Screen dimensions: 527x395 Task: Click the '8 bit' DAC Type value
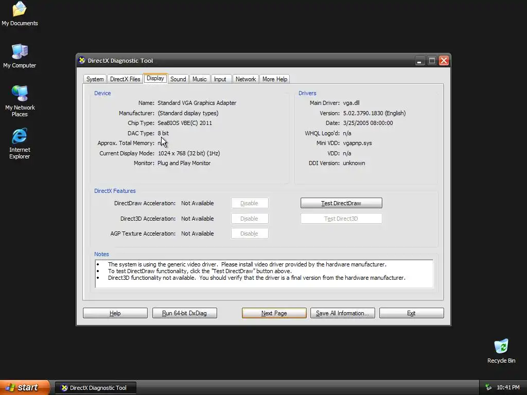[163, 133]
